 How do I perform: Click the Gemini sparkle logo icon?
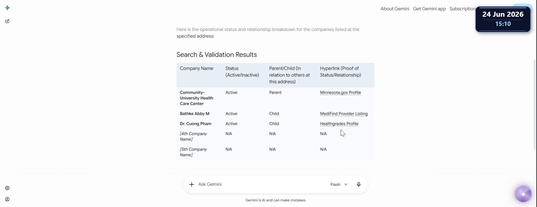(x=8, y=8)
